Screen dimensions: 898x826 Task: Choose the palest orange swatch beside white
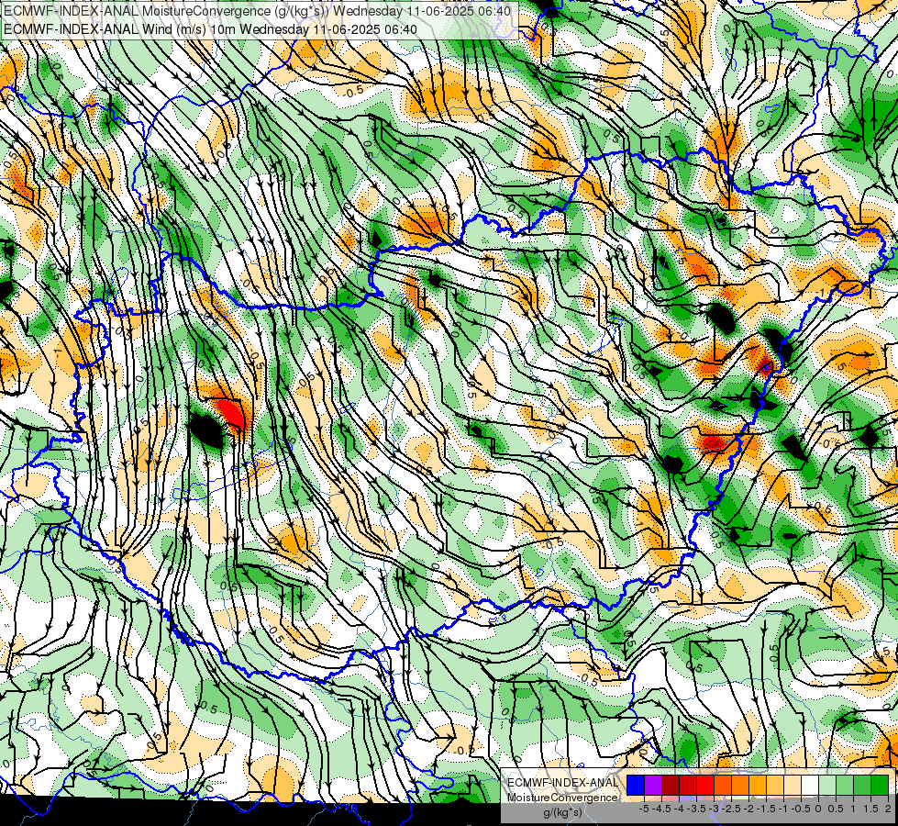793,785
